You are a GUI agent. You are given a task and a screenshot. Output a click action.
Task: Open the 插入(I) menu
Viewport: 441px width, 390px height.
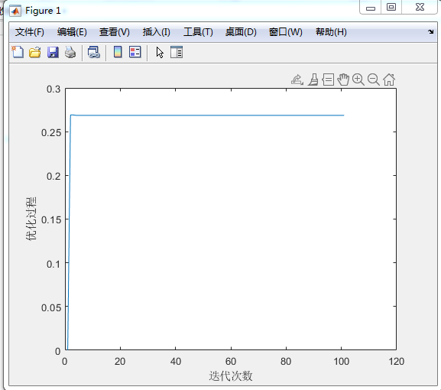pyautogui.click(x=157, y=32)
